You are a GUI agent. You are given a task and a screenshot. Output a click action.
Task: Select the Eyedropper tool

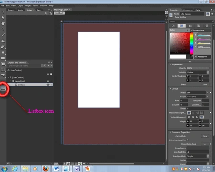click(x=3, y=35)
